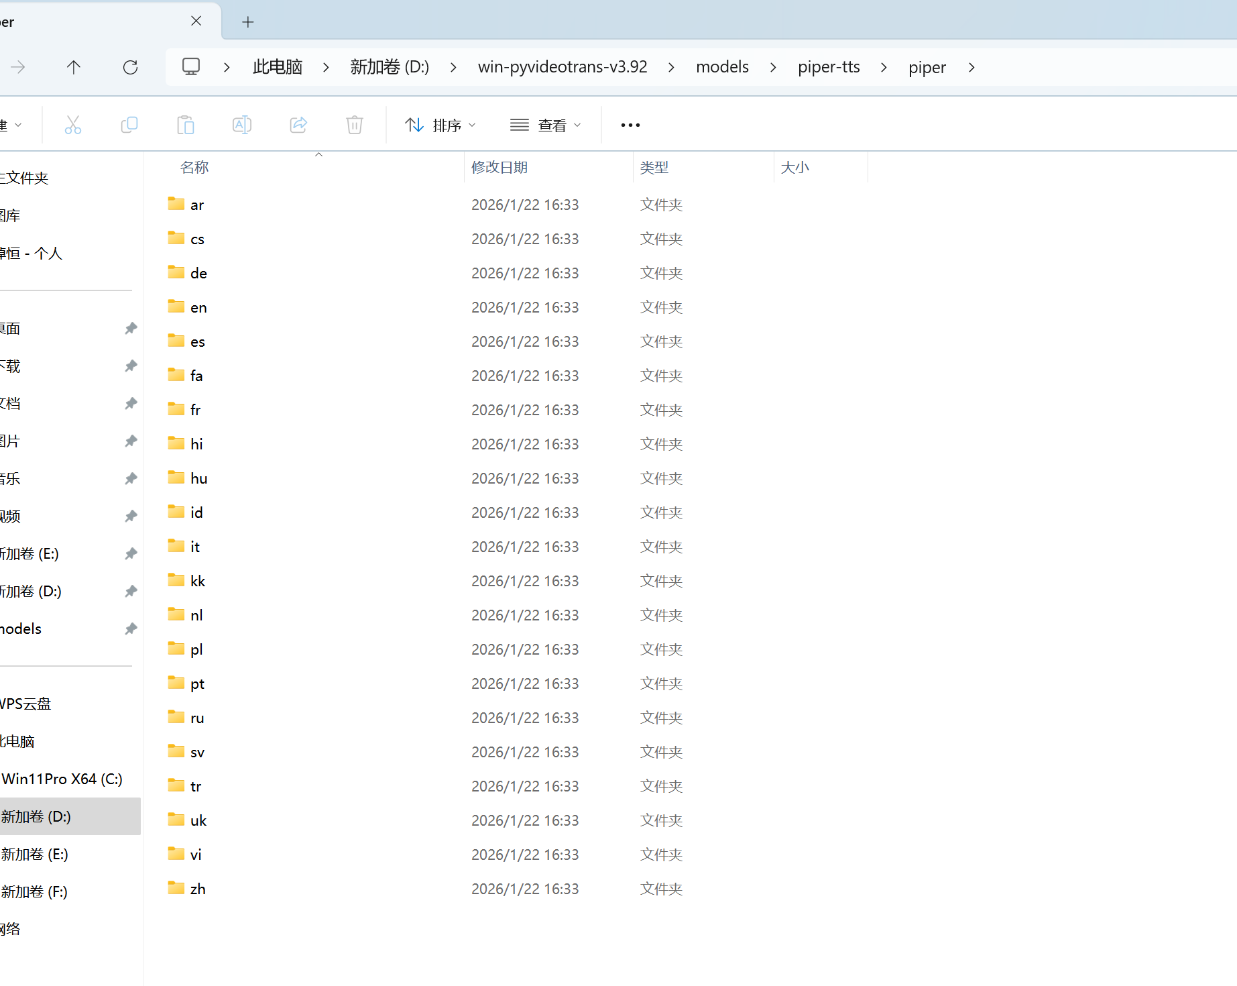Click the Delete trash can icon
The image size is (1237, 986).
tap(355, 125)
